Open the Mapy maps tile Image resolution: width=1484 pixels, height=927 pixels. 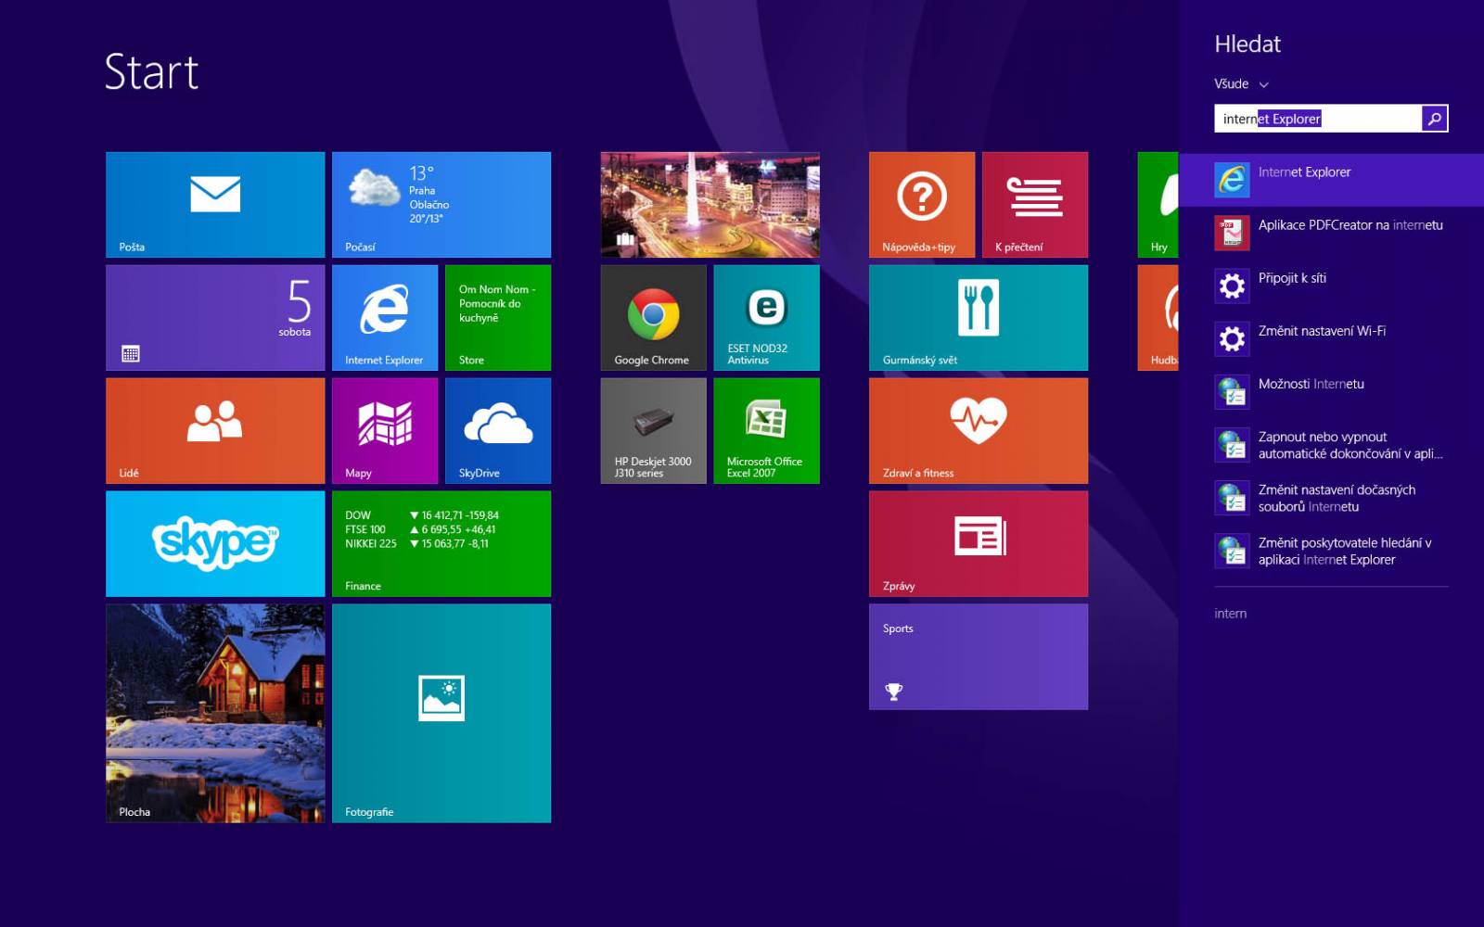click(x=385, y=431)
